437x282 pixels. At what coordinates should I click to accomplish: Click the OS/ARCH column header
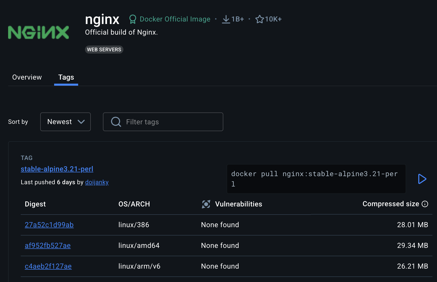tap(134, 204)
